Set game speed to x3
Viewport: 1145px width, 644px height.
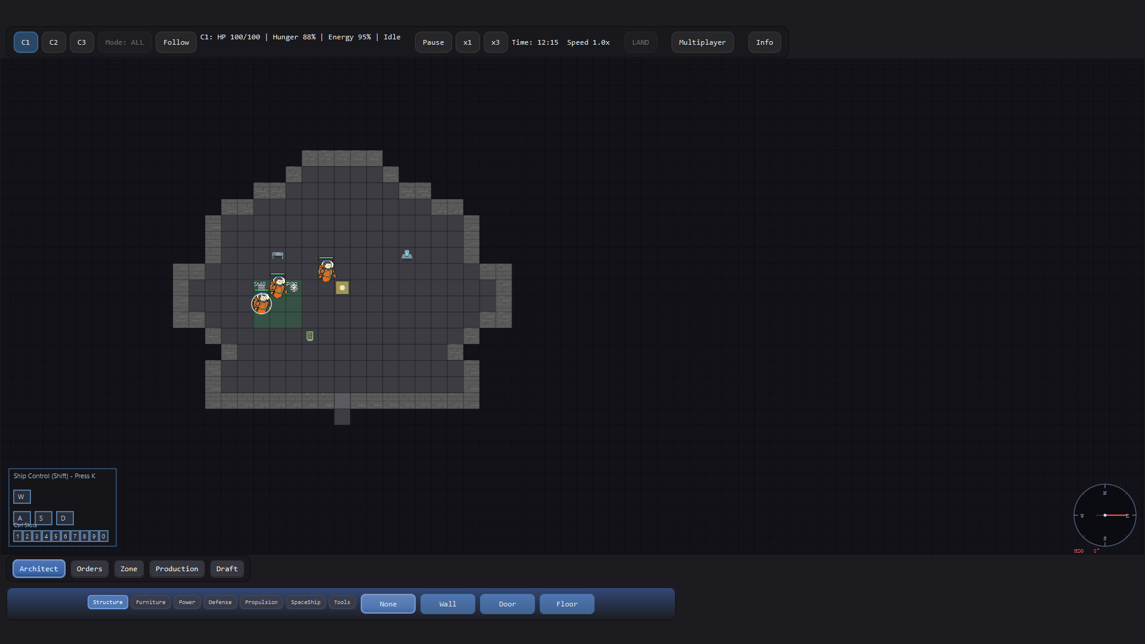[495, 42]
